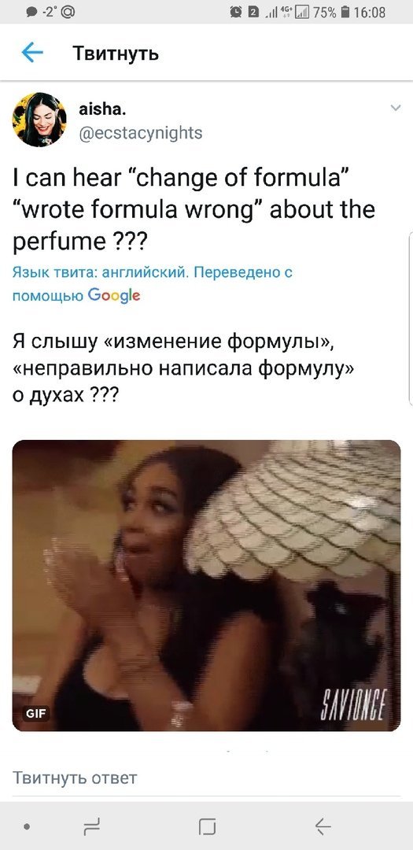Tap the Android back navigation arrow
The height and width of the screenshot is (850, 413).
coord(323,826)
